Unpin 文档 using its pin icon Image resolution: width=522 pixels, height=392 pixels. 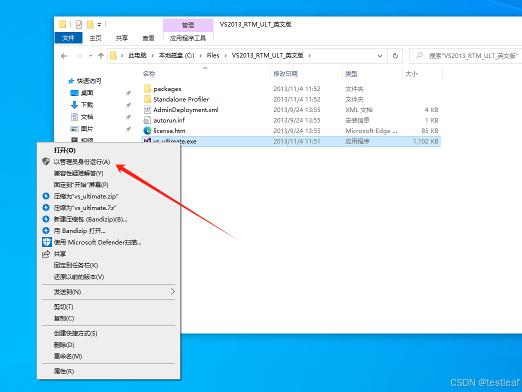point(128,117)
